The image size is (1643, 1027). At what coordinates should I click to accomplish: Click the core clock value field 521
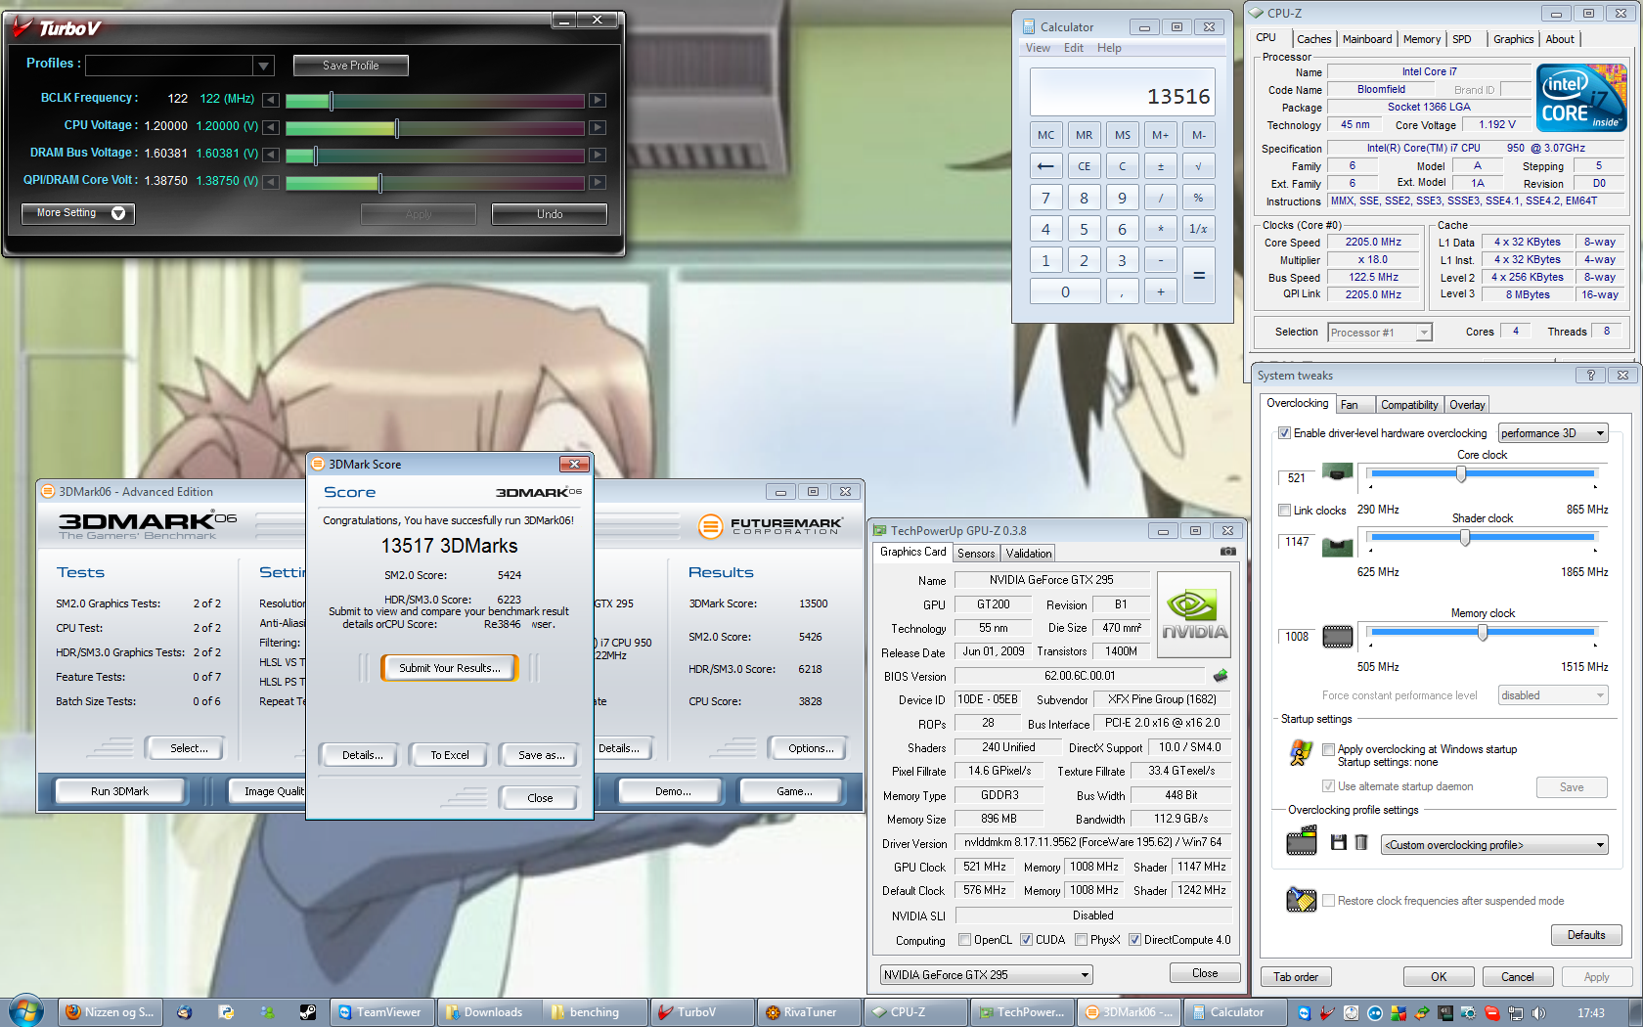pos(1297,478)
